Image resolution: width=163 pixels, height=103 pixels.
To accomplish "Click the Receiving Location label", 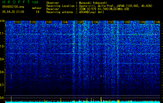I will click(60, 6).
